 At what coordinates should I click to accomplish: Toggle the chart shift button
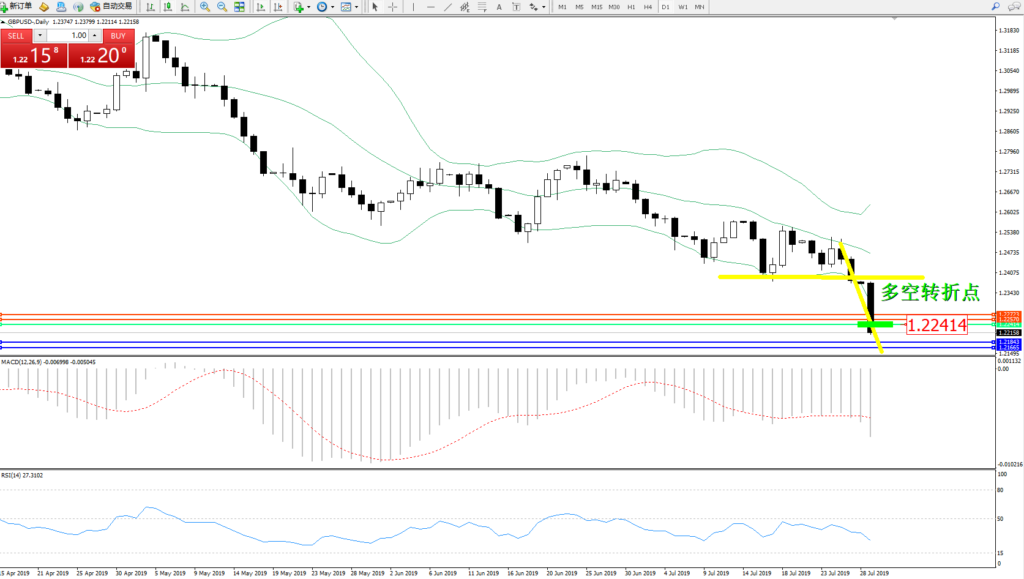(278, 7)
